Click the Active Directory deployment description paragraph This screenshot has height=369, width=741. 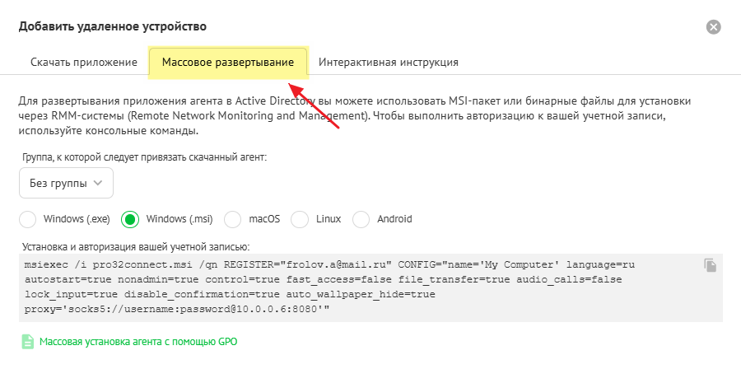coord(354,116)
